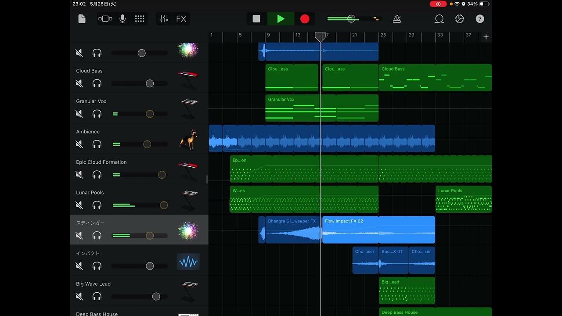This screenshot has width=562, height=316.
Task: Open スティンガー sparkle instrument icon
Action: coord(188,231)
